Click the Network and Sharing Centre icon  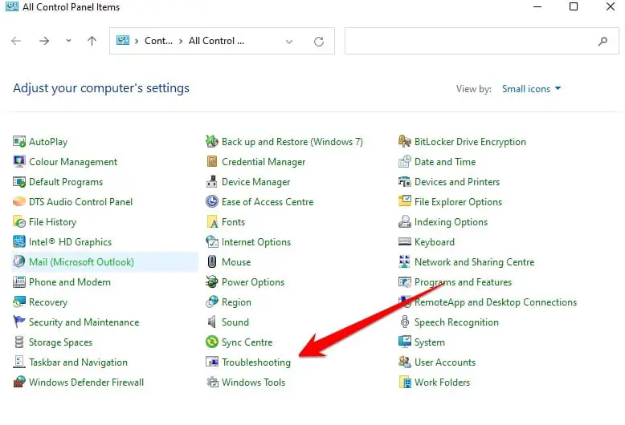click(x=405, y=261)
